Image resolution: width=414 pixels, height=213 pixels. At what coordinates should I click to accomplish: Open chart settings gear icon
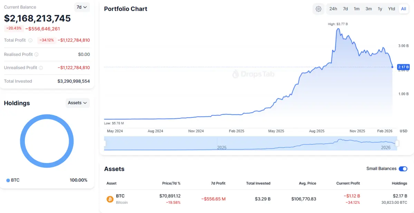point(318,9)
